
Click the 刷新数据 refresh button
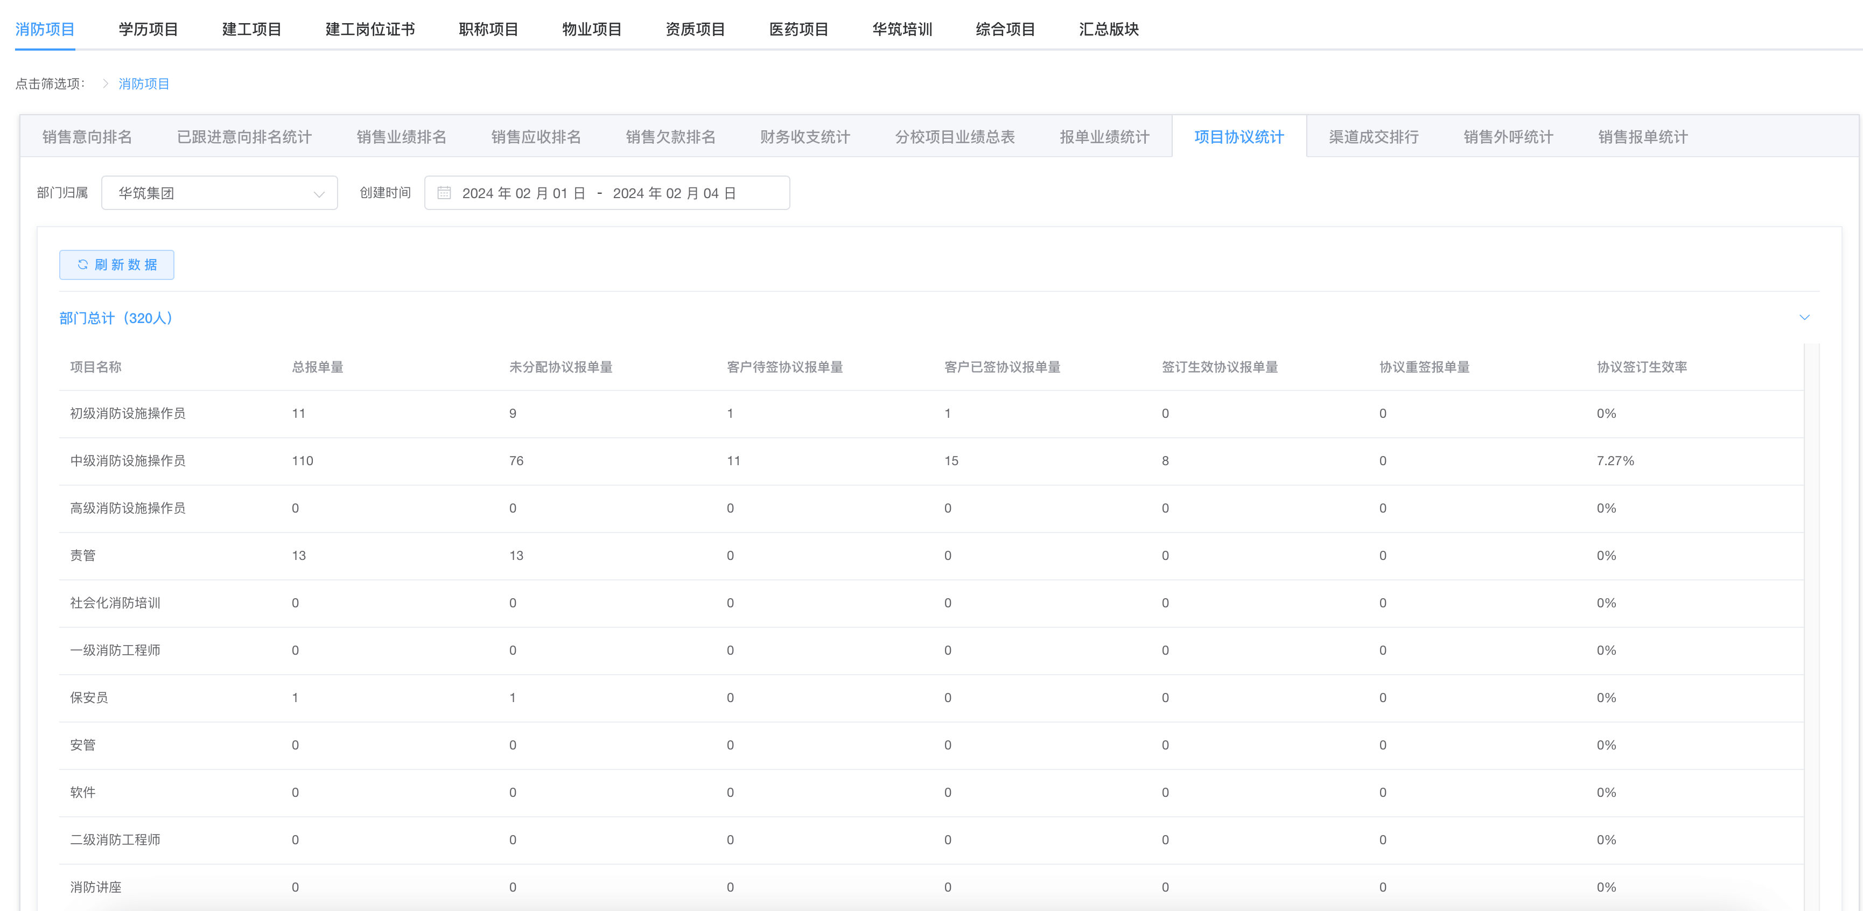click(x=116, y=264)
